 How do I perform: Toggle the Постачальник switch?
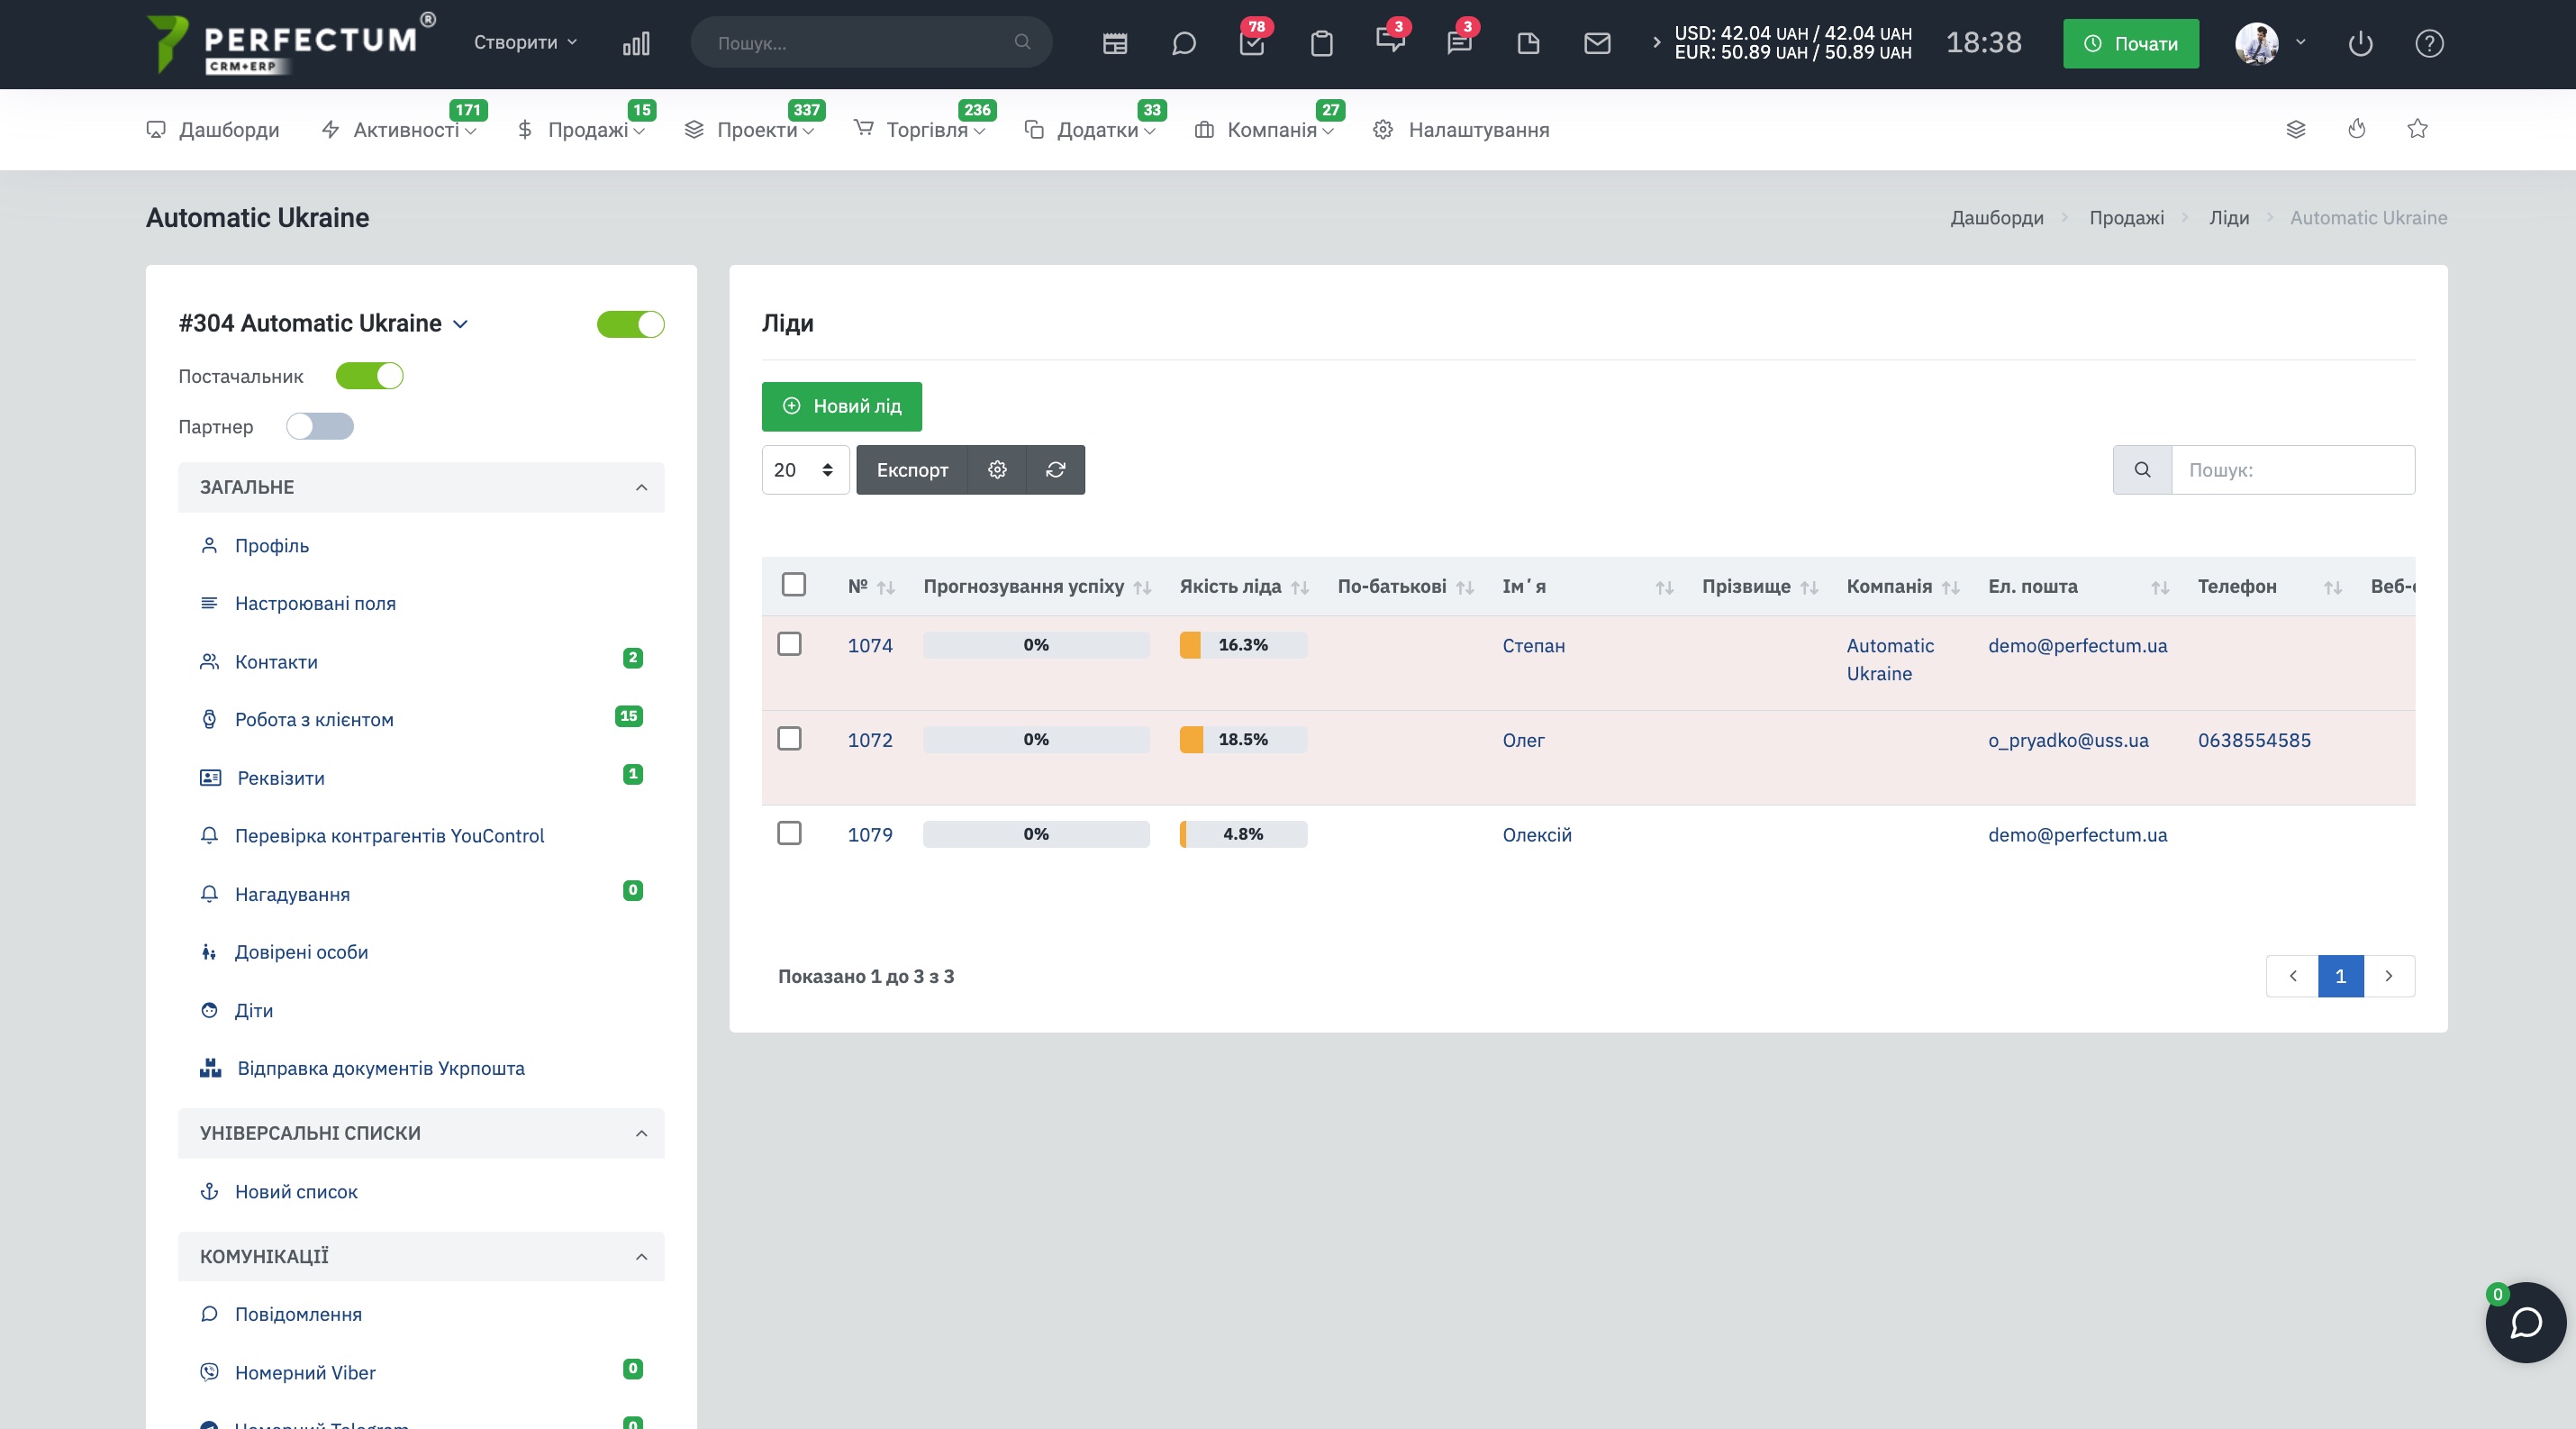click(x=369, y=376)
